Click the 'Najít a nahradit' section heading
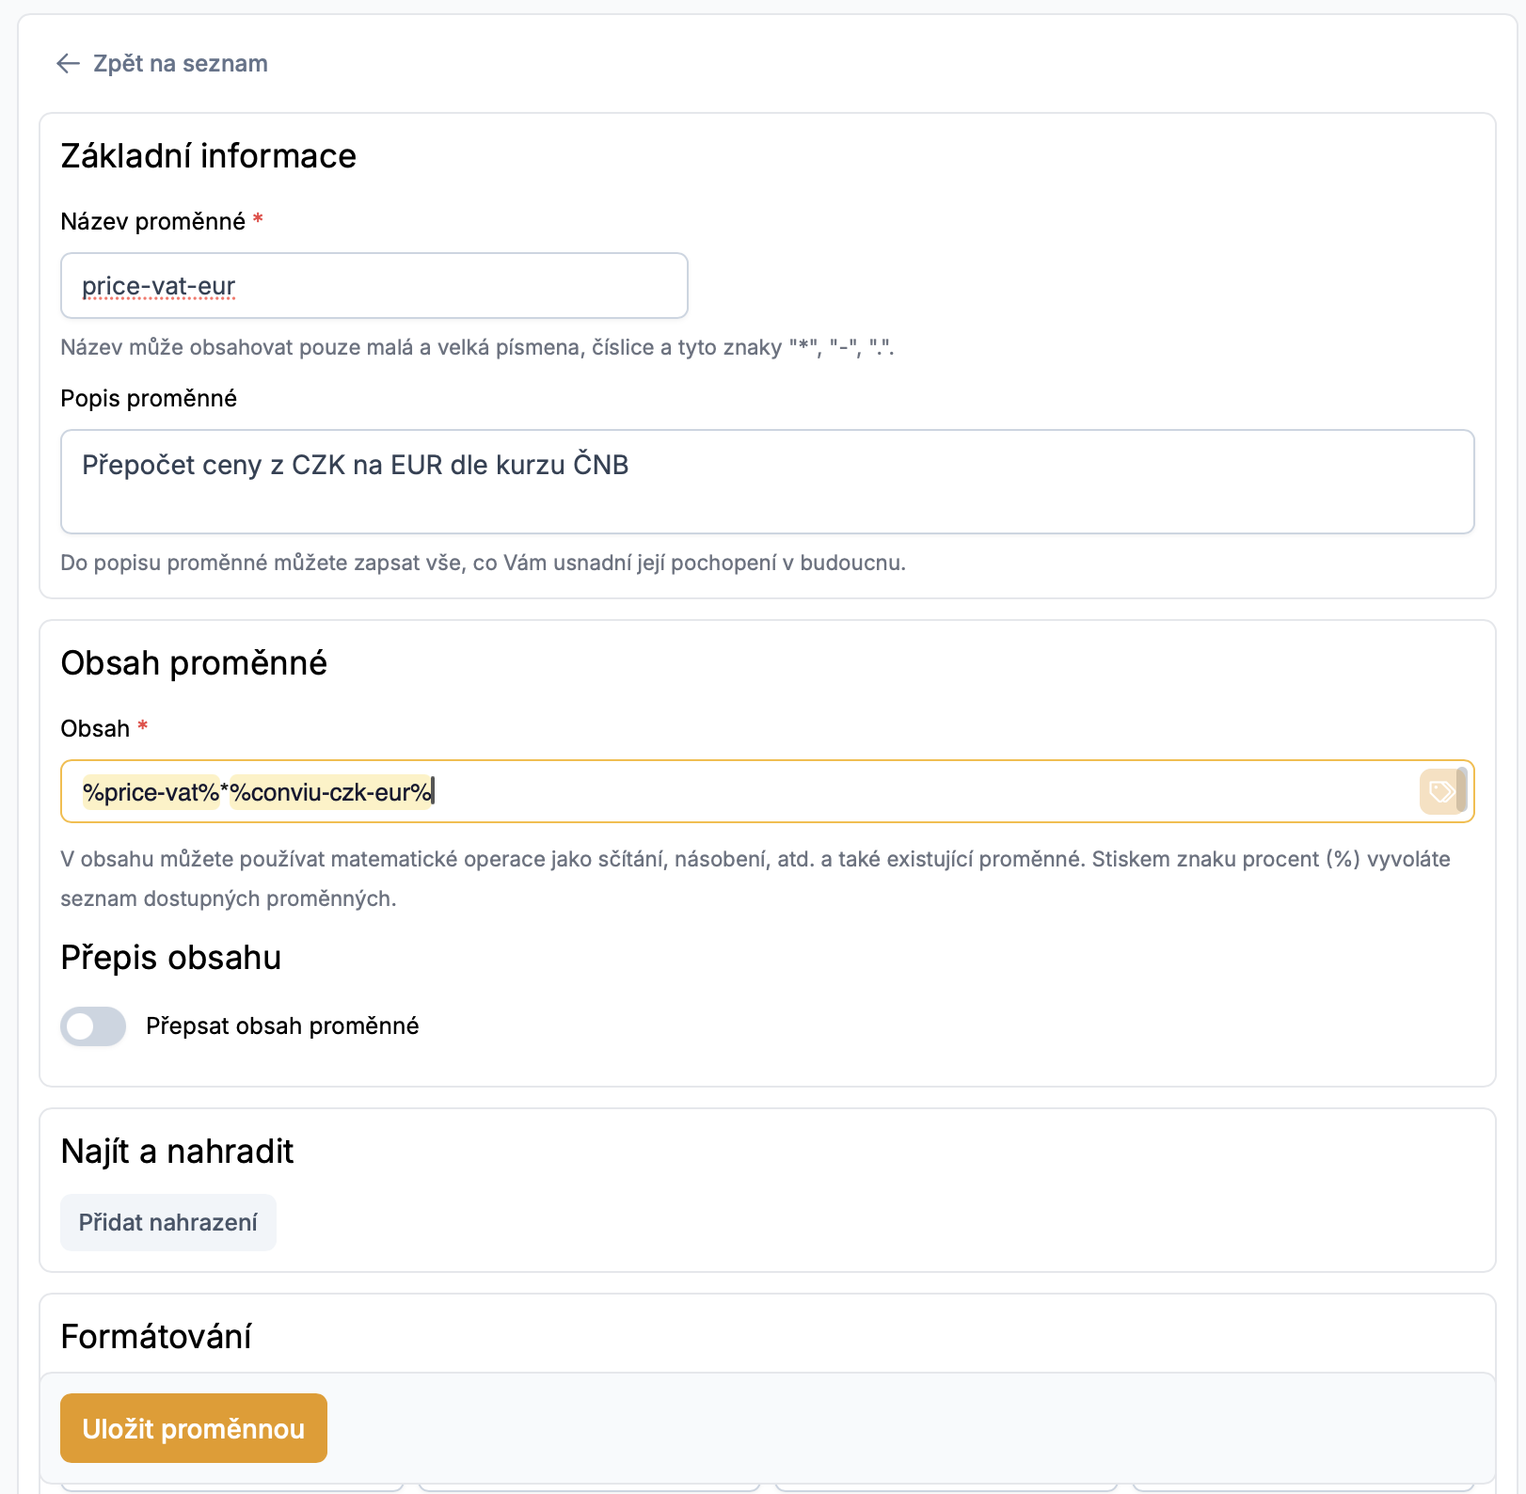The image size is (1526, 1494). (x=177, y=1152)
